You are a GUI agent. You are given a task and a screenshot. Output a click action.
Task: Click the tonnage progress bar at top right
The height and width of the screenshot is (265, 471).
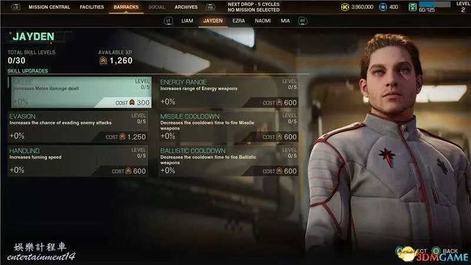[434, 5]
